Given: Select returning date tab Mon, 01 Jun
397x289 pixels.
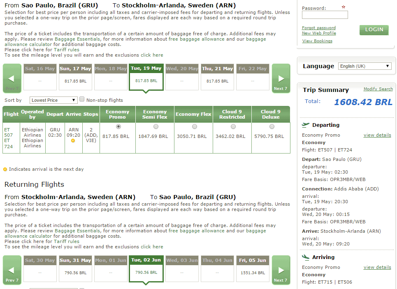Looking at the screenshot, I should click(111, 269).
